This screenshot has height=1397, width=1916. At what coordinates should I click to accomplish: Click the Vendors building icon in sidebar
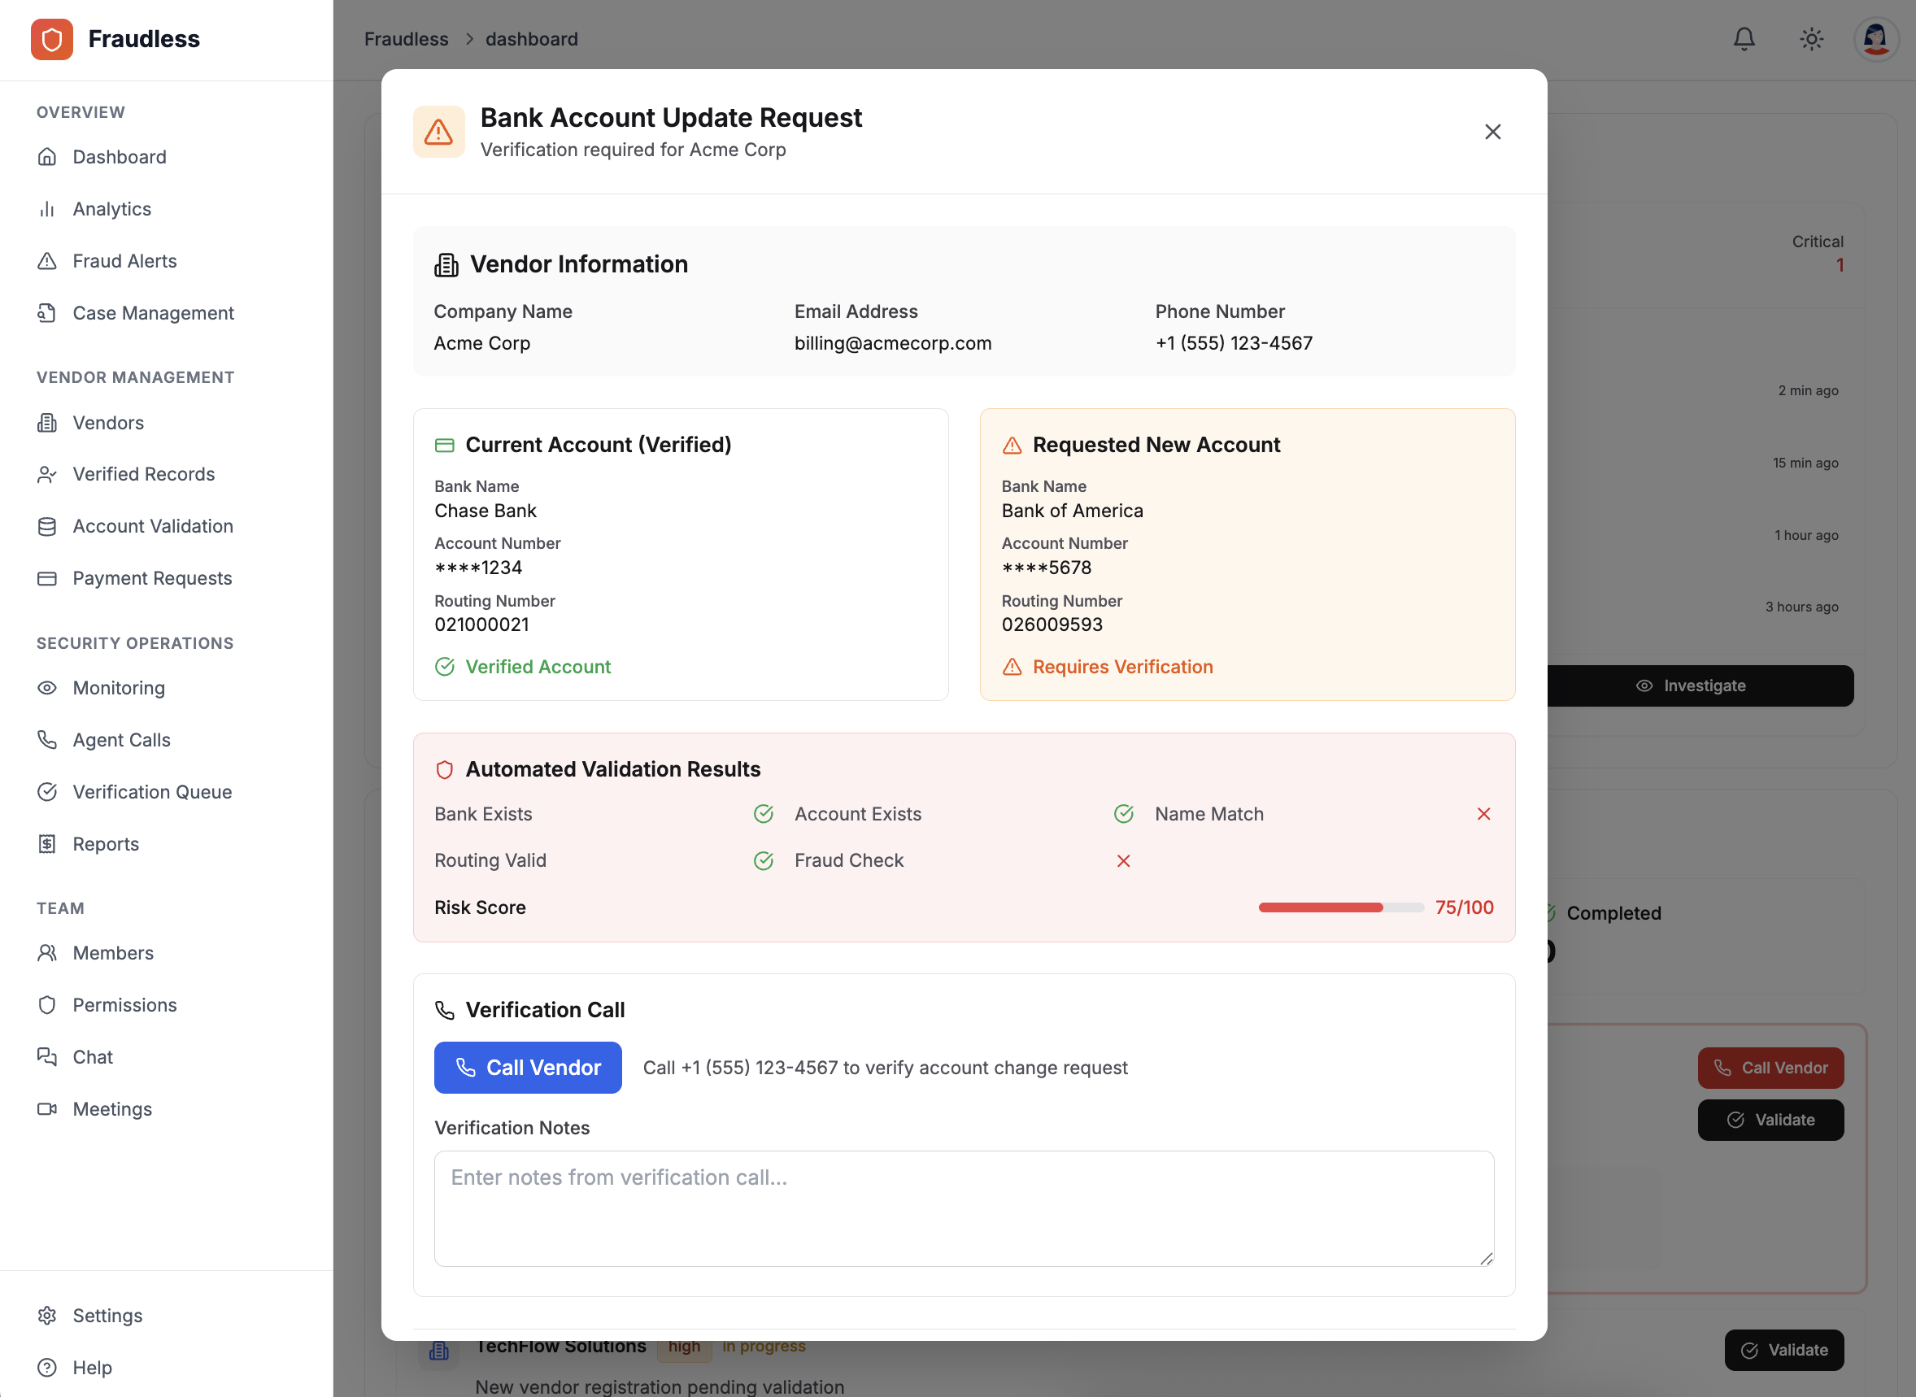(x=47, y=423)
